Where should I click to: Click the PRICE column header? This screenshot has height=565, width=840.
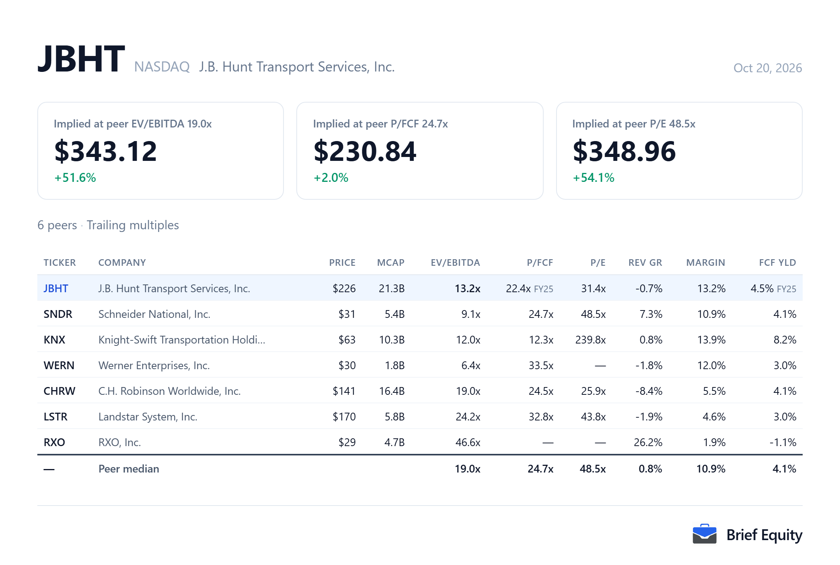342,263
